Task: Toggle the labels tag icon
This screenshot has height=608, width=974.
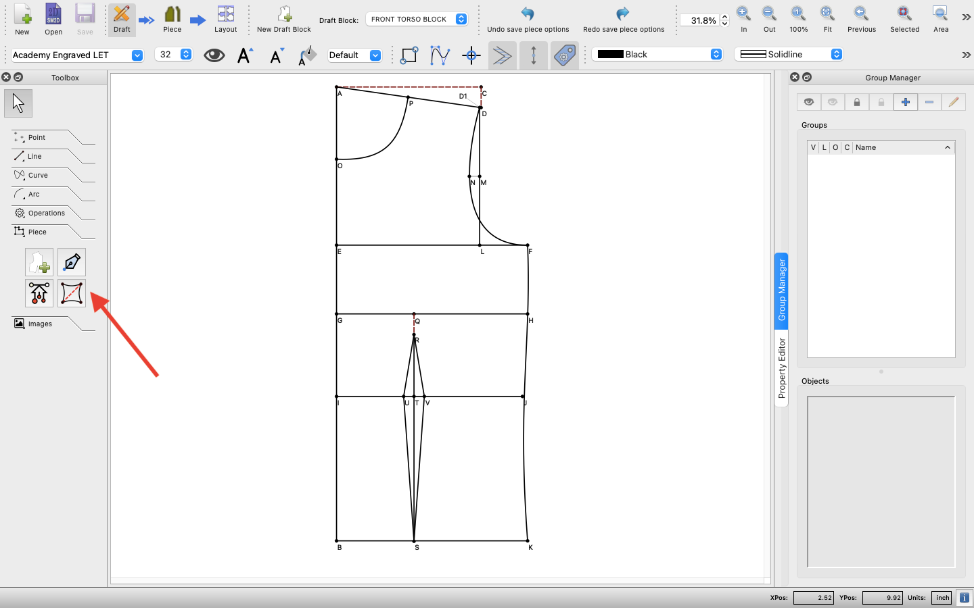Action: coord(565,55)
